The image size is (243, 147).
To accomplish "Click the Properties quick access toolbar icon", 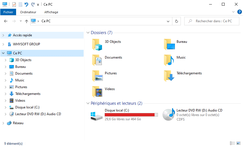I will point(14,5).
